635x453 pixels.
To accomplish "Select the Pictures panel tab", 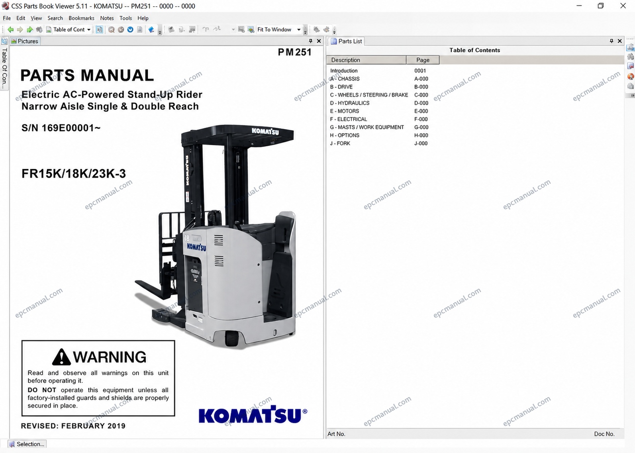I will (25, 41).
